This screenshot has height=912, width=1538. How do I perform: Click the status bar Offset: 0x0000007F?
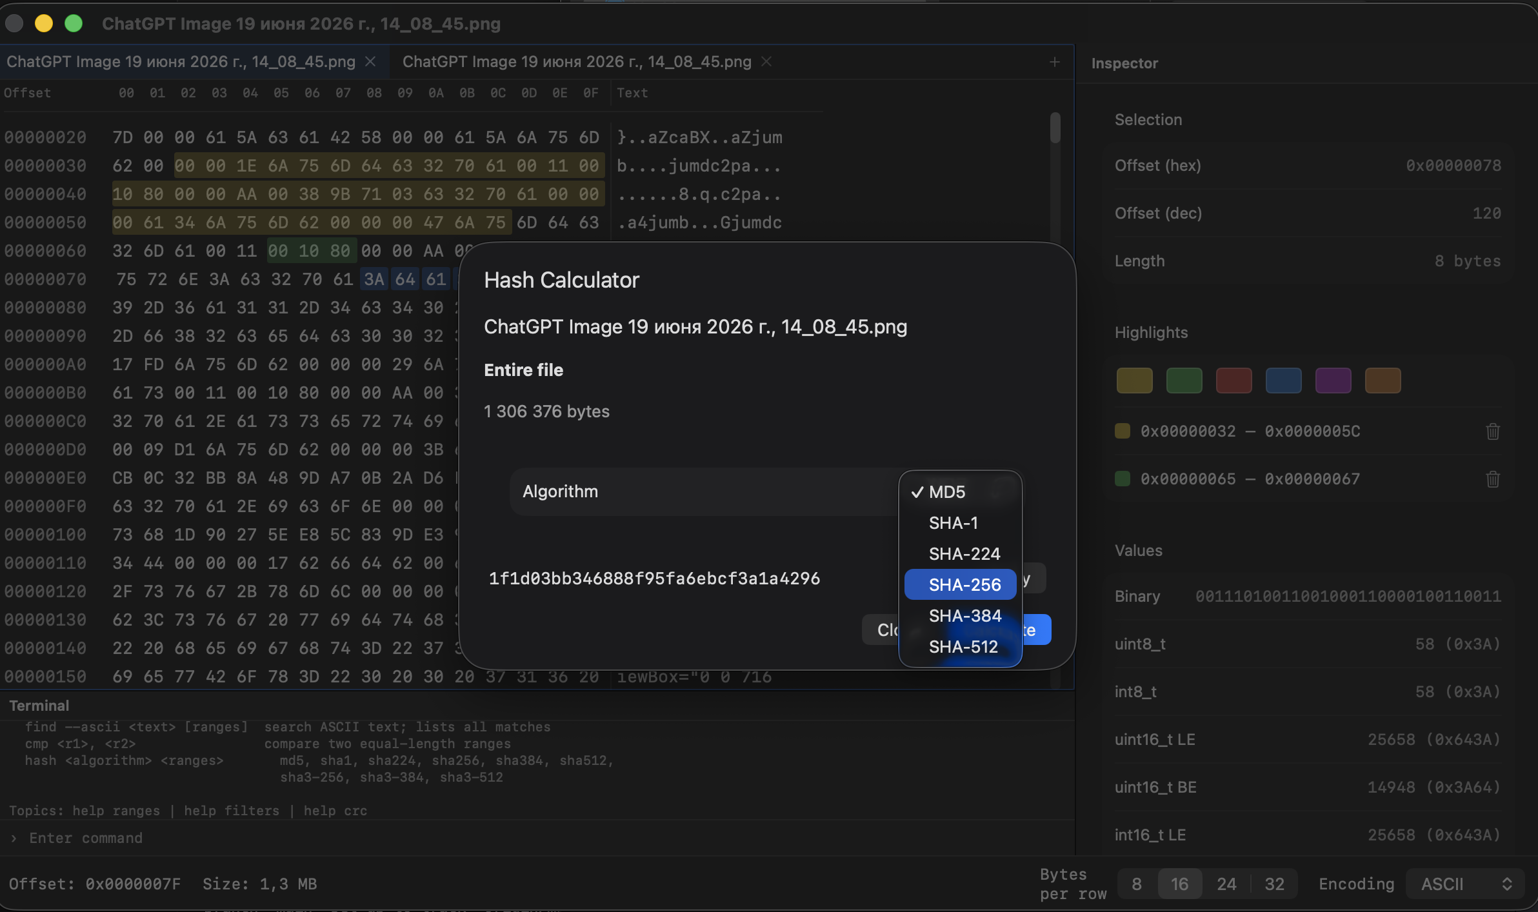click(95, 884)
